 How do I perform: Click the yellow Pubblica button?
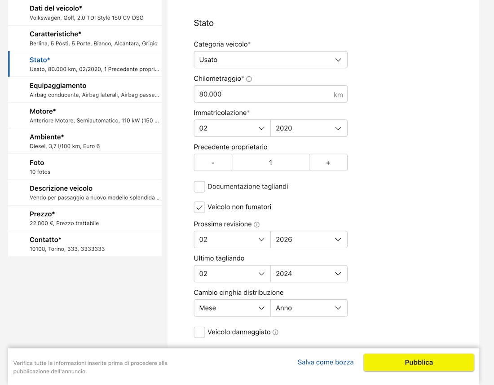click(419, 363)
